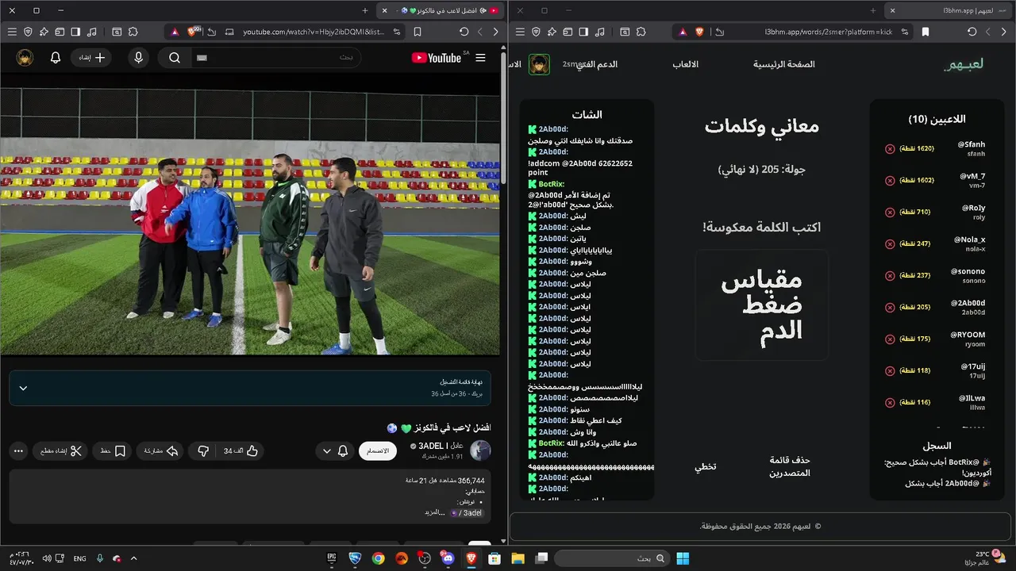Click the YouTube window address bar URL

314,32
